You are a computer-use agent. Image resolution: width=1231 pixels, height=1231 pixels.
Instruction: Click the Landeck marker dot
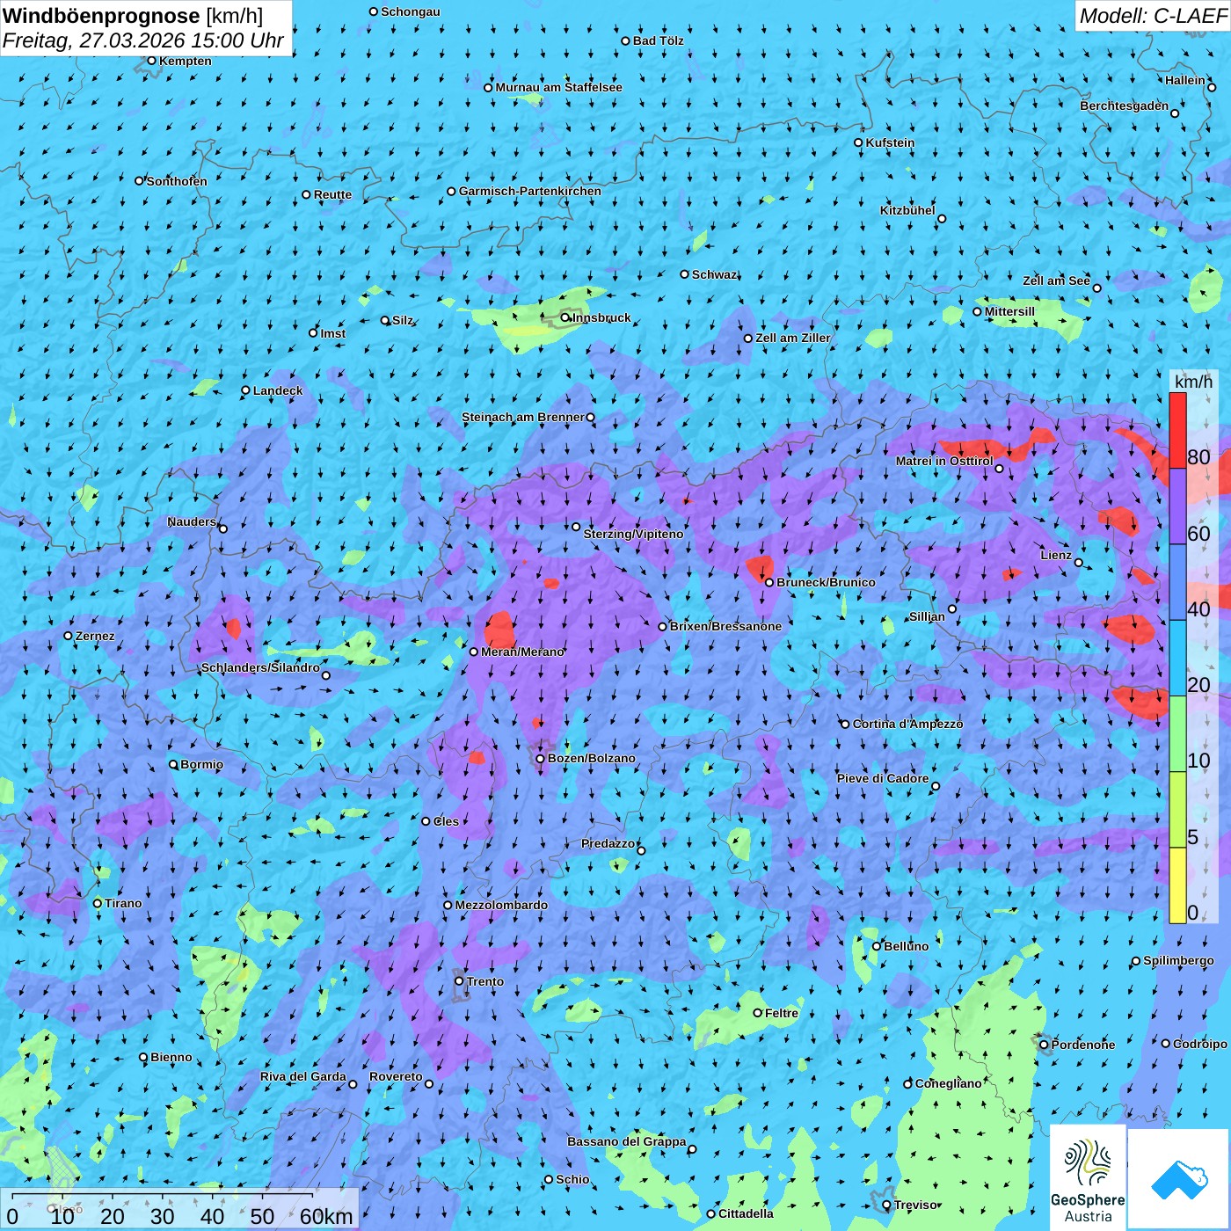click(x=246, y=390)
